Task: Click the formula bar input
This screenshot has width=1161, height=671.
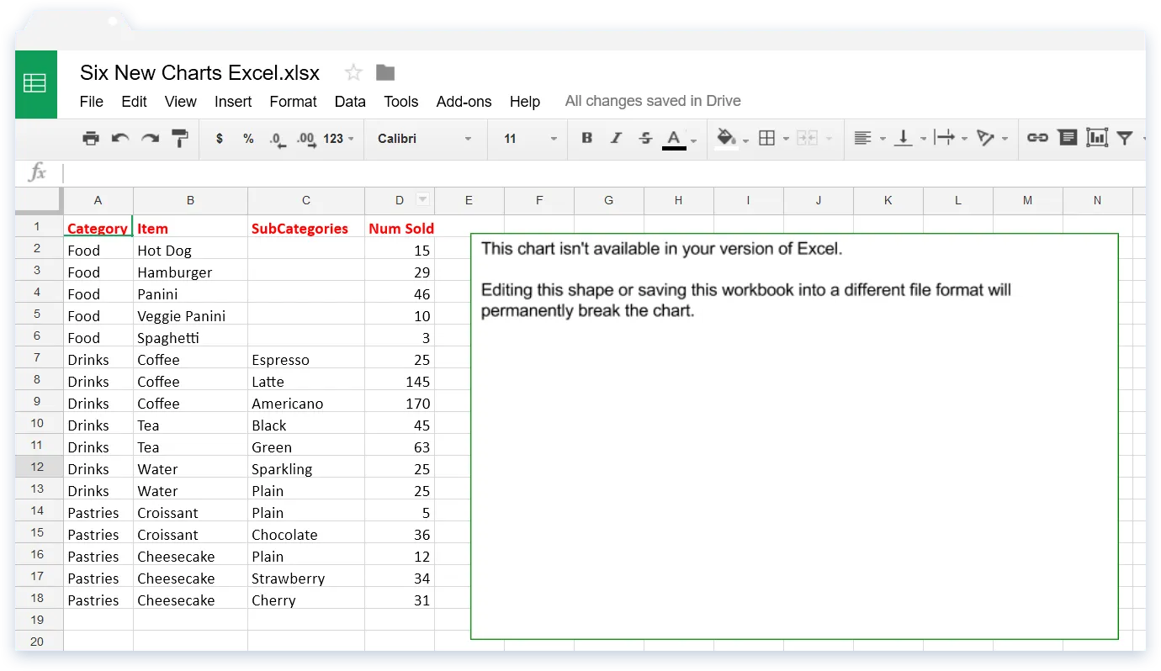Action: (589, 173)
